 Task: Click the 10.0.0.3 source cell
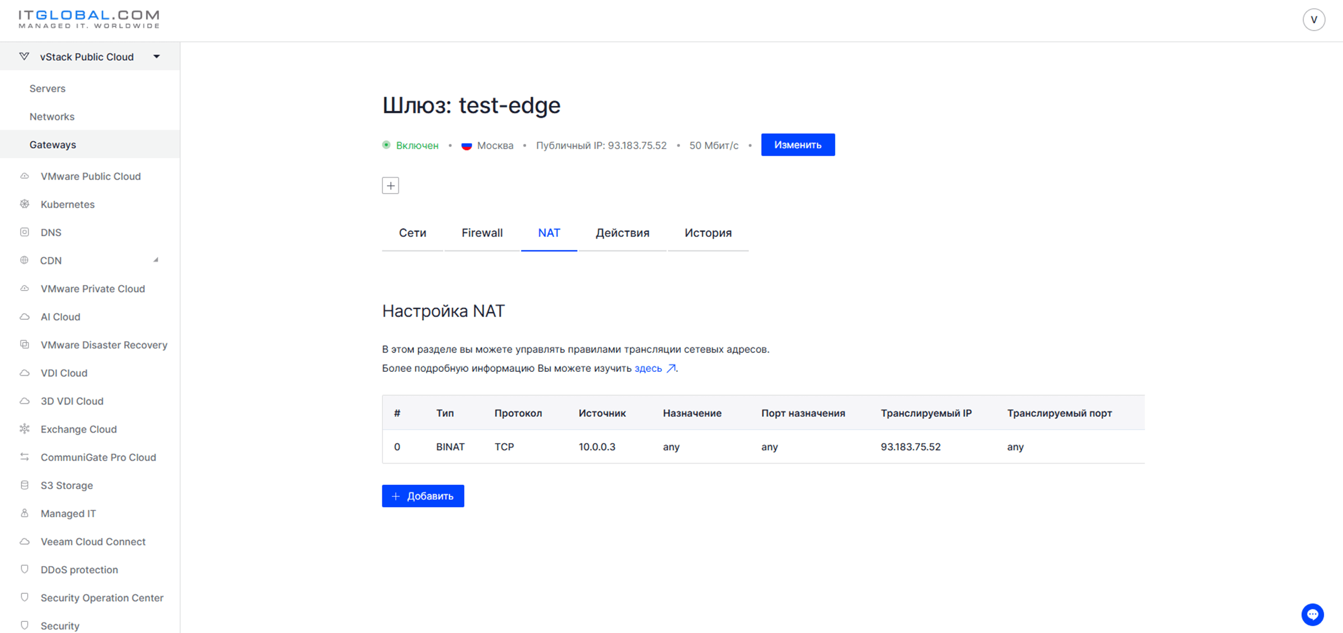pos(597,447)
